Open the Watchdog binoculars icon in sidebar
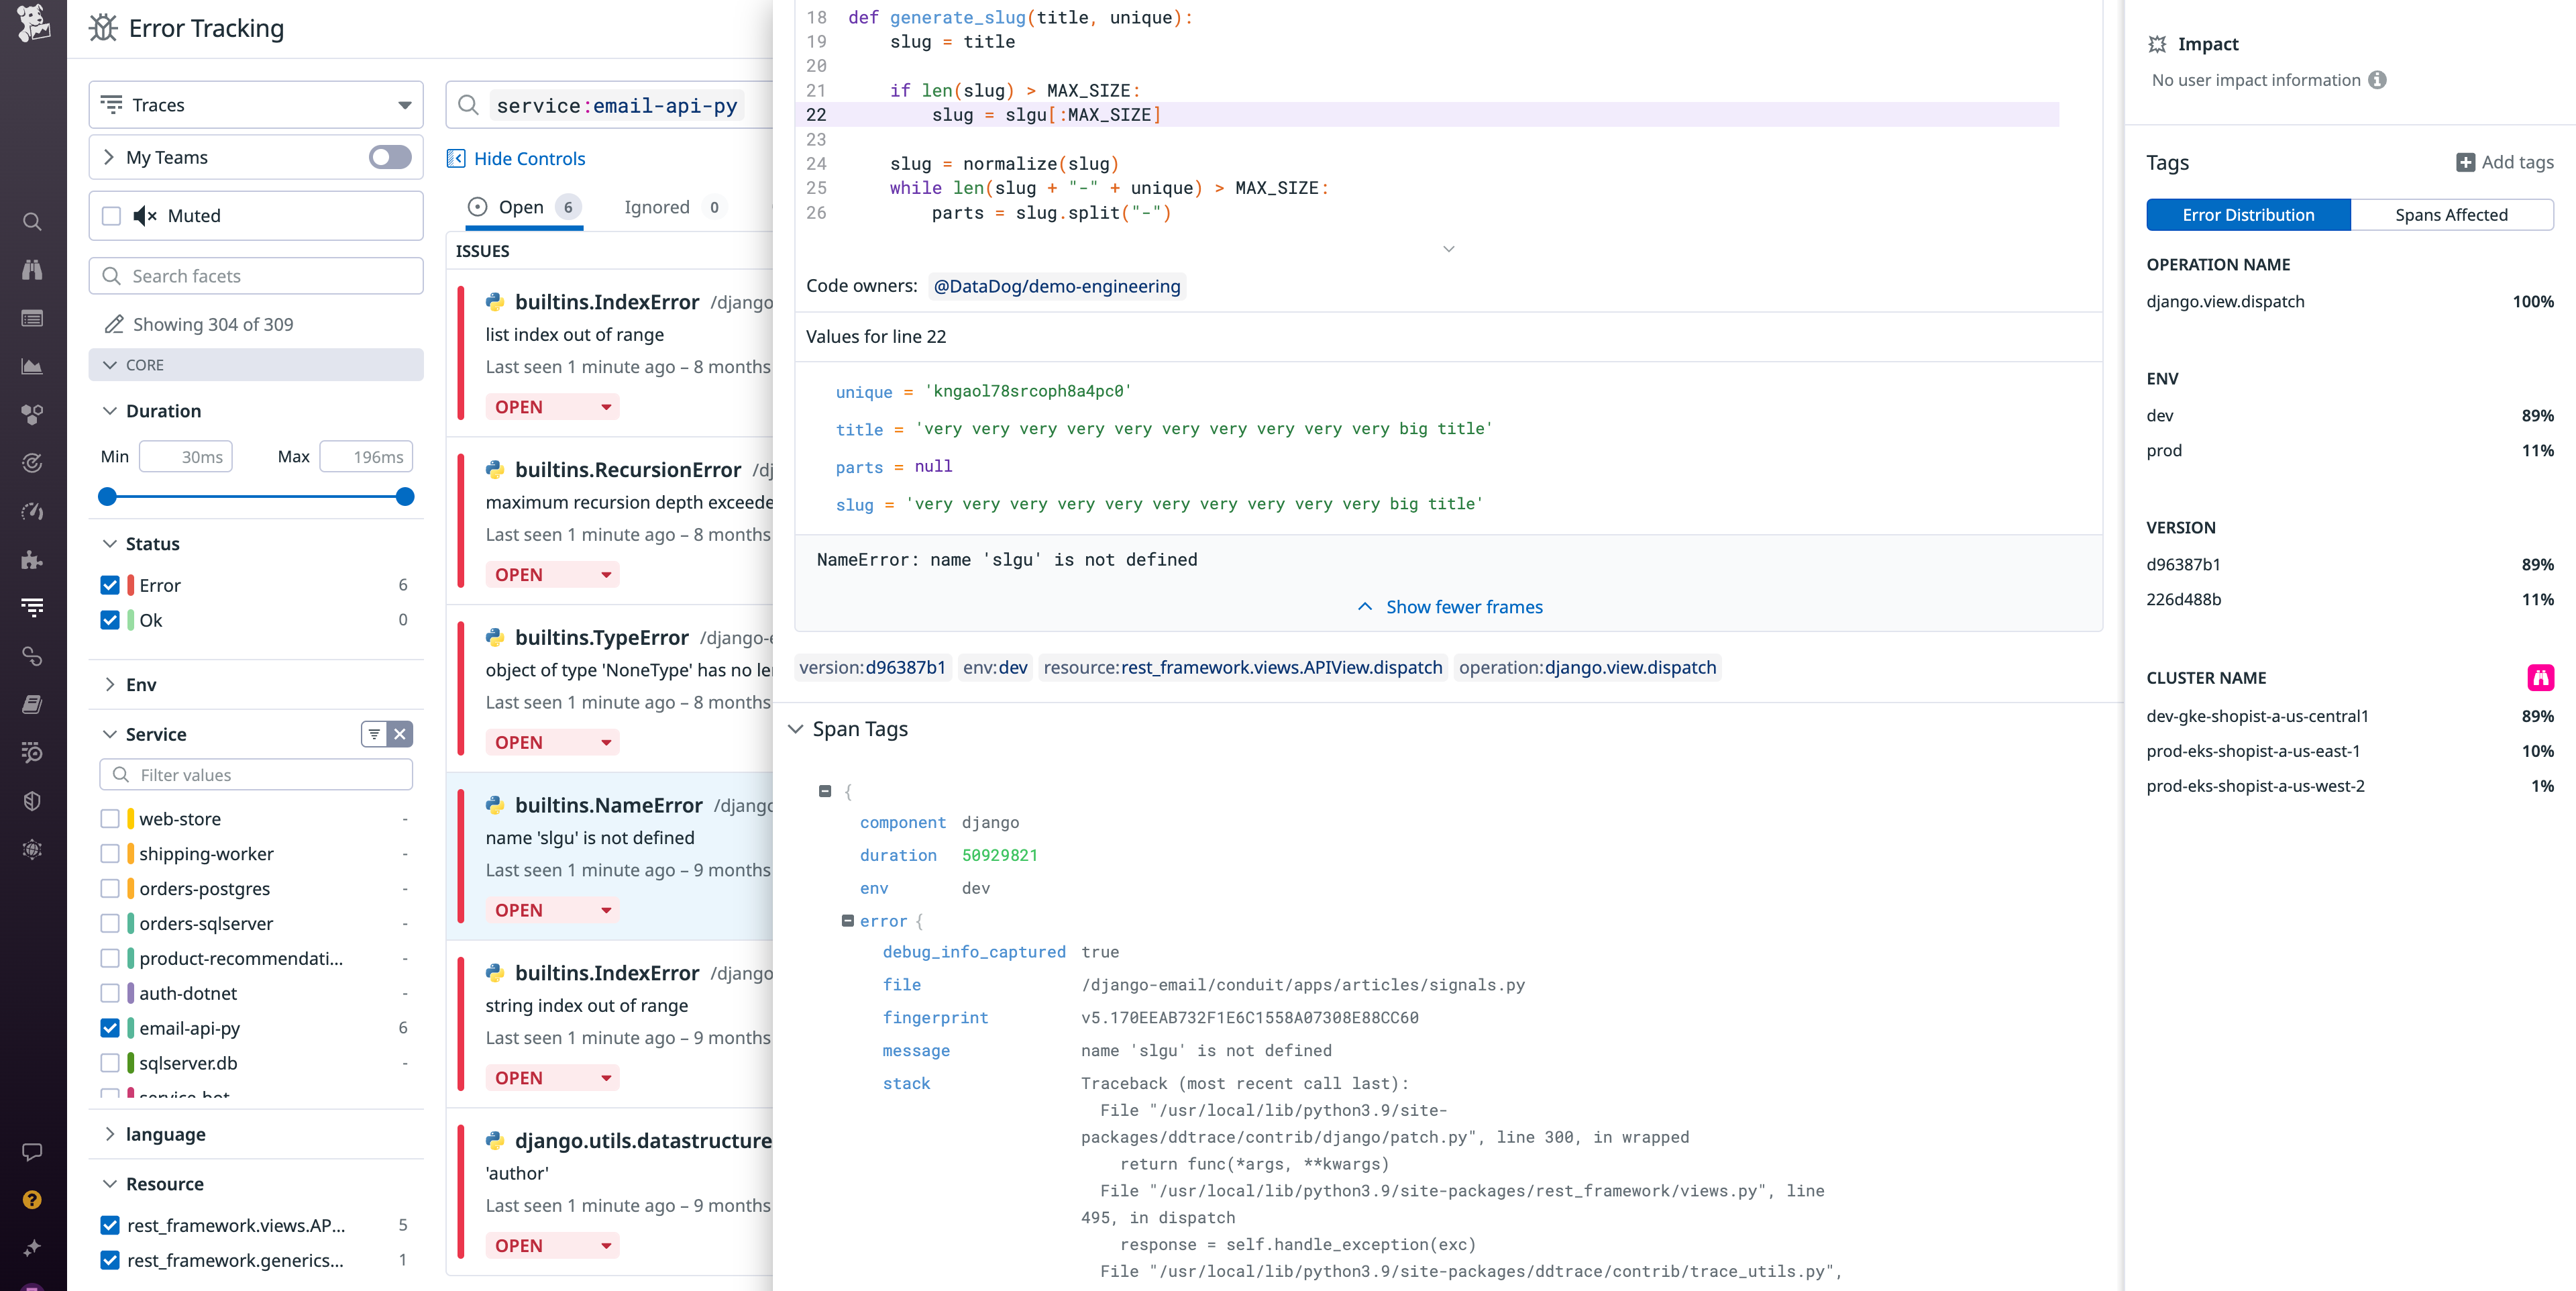Image resolution: width=2576 pixels, height=1291 pixels. 32,269
